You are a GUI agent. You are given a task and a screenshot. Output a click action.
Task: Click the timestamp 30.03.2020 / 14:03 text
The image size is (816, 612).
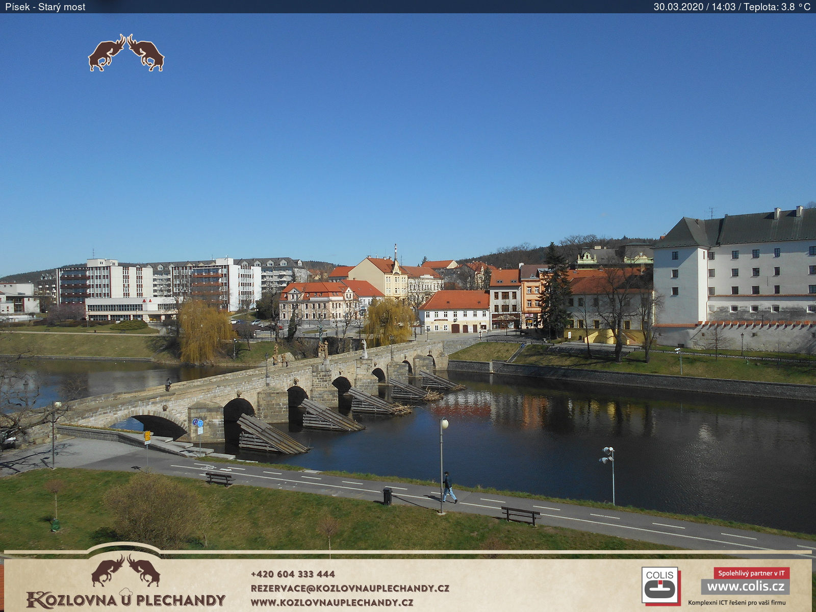coord(695,7)
